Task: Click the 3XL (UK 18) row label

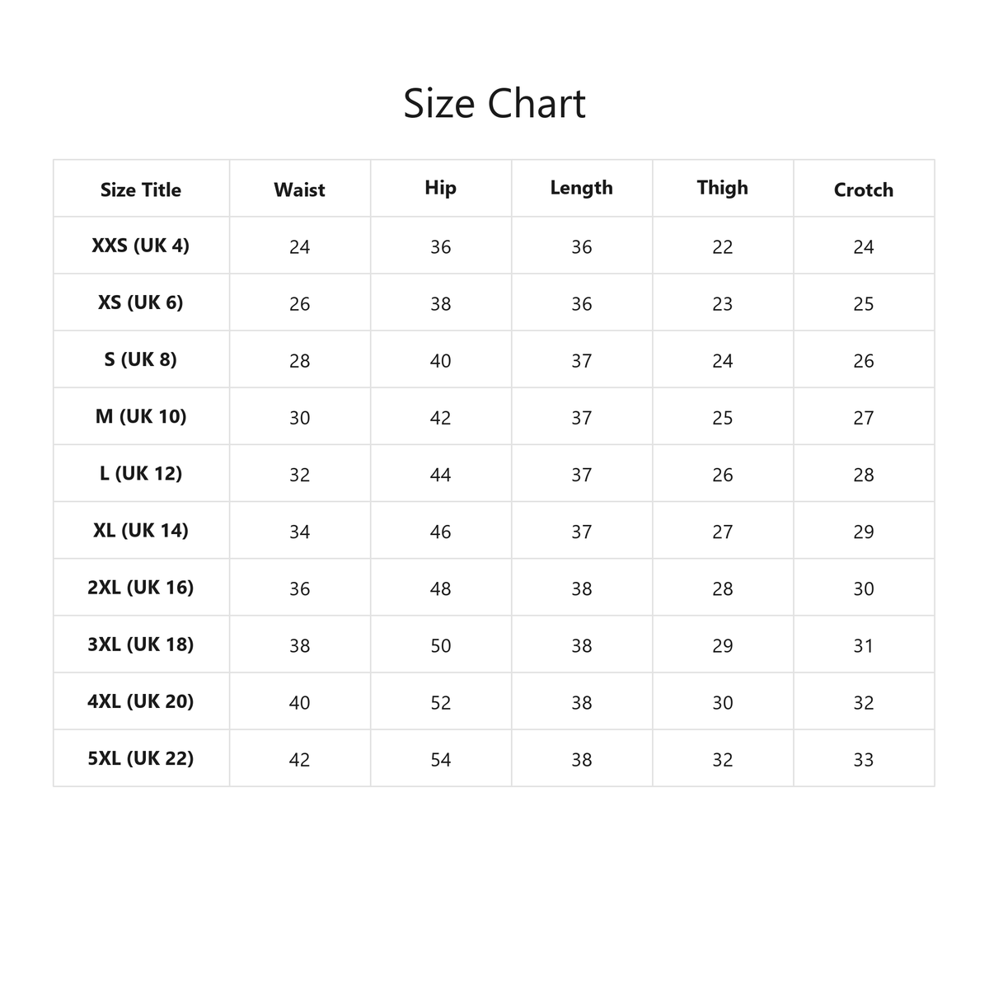Action: [141, 644]
